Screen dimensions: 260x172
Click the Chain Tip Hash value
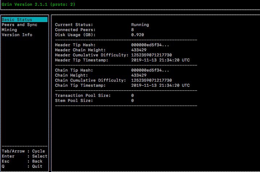click(150, 70)
